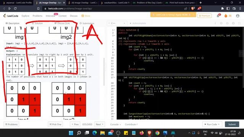The height and width of the screenshot is (137, 244).
Task: Click the browser reload button
Action: (x=15, y=8)
